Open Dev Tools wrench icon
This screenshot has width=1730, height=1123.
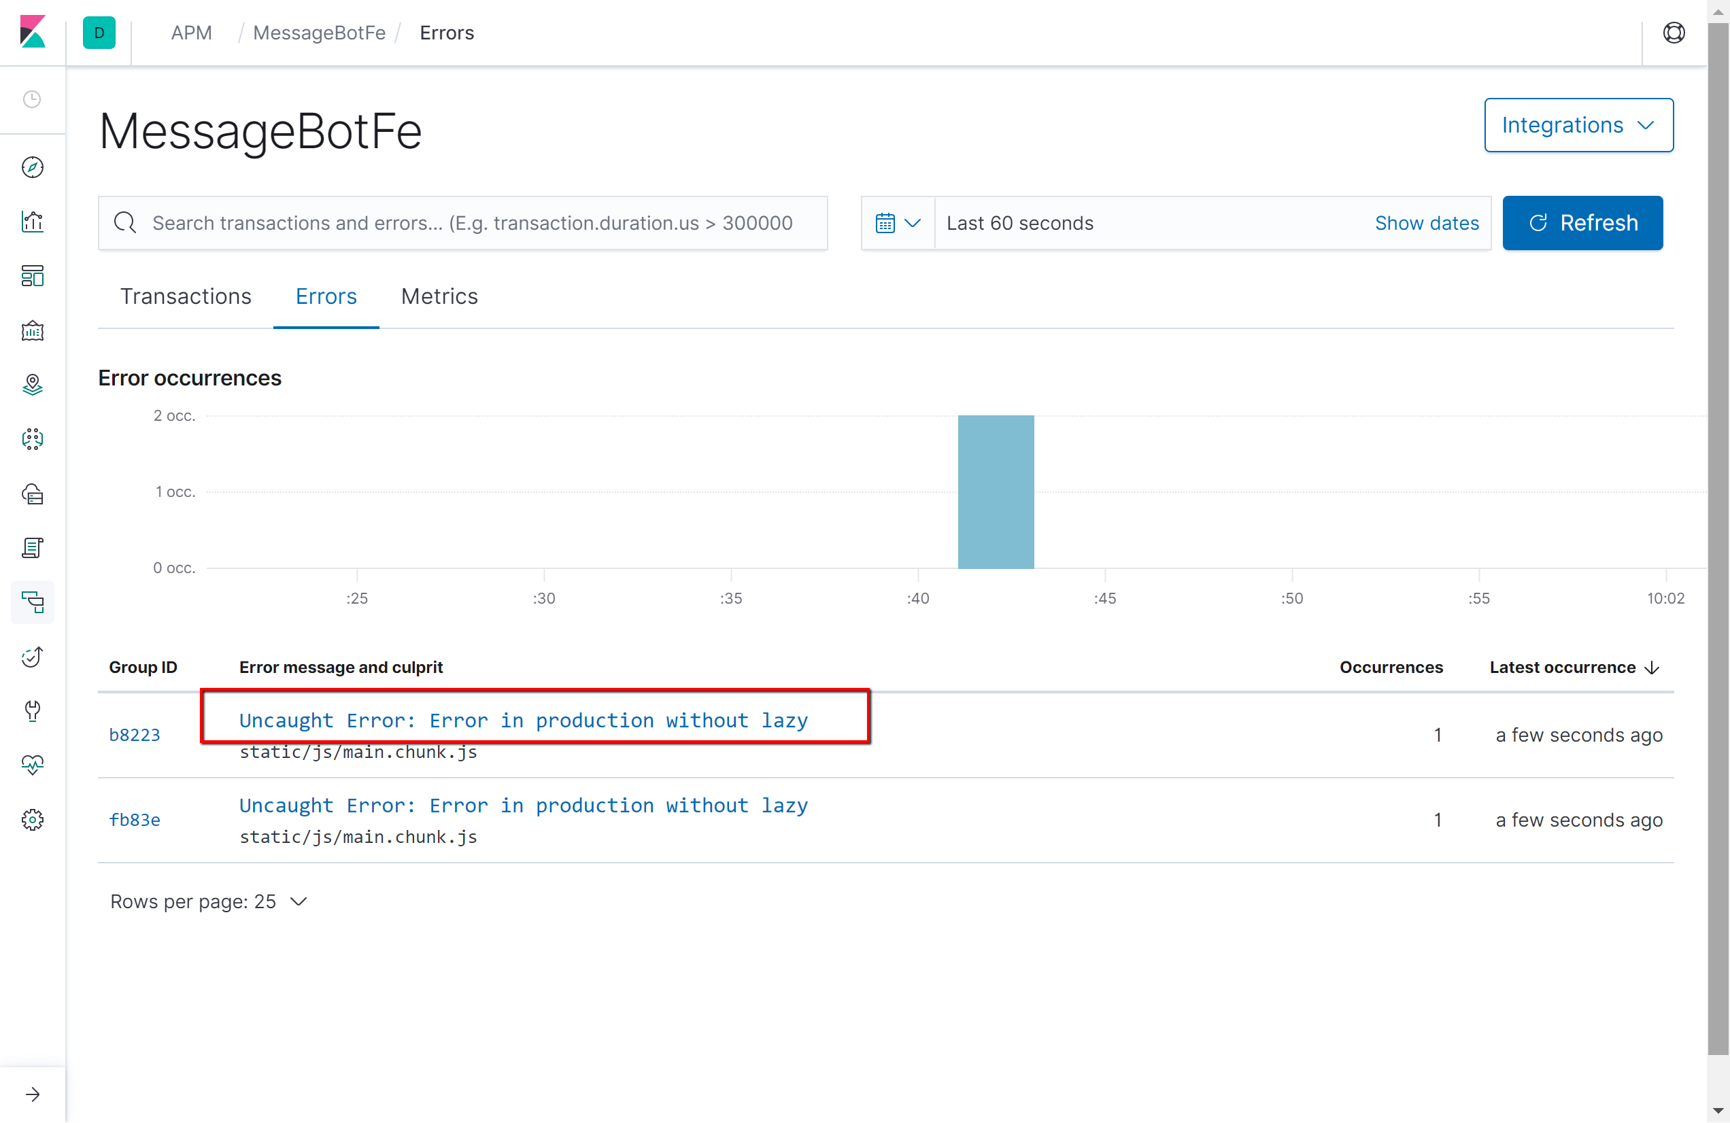click(x=33, y=710)
